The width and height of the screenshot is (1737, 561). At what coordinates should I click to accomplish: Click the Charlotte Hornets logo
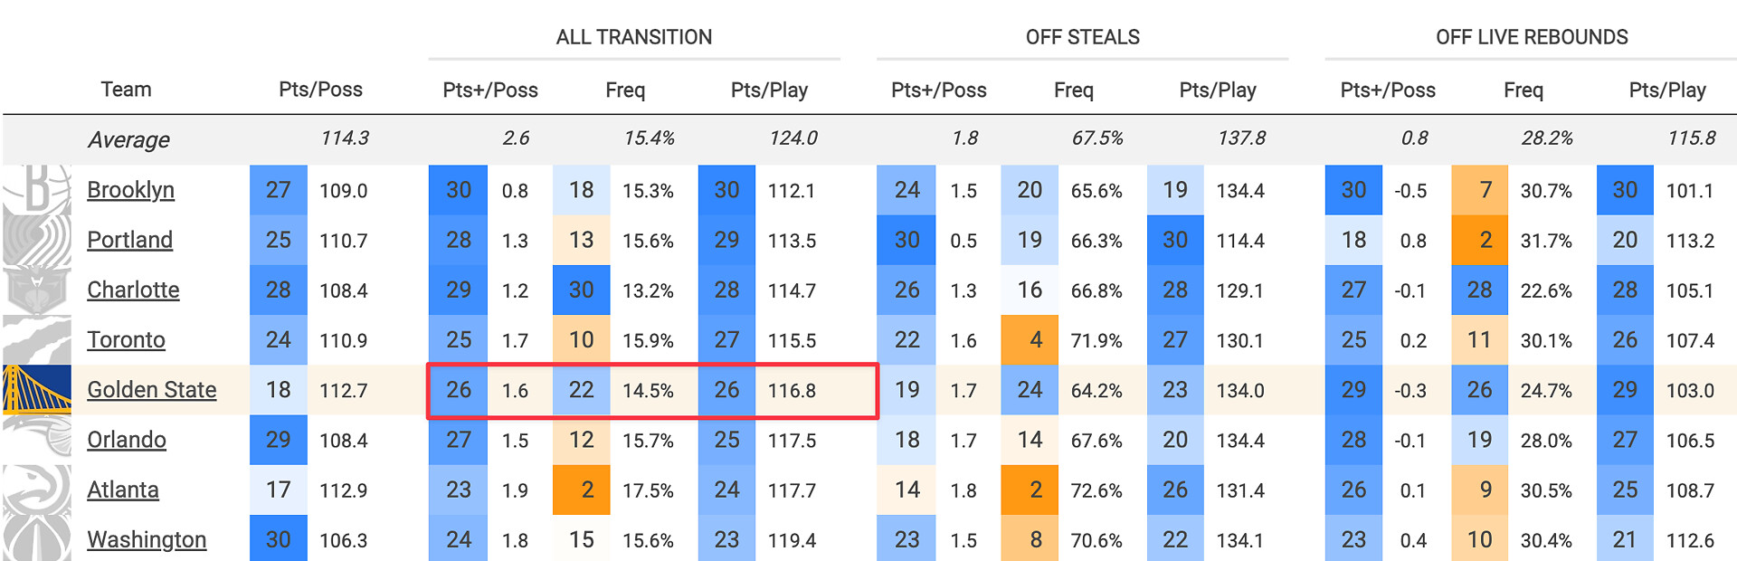pos(37,290)
